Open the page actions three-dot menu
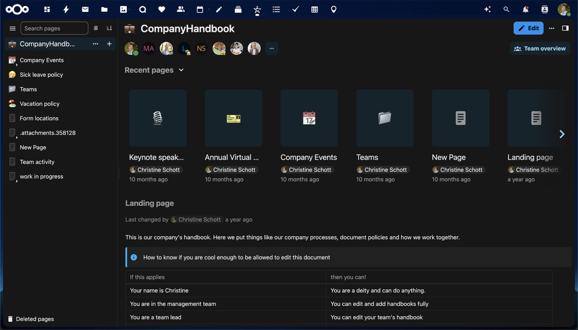This screenshot has height=330, width=578. [552, 28]
